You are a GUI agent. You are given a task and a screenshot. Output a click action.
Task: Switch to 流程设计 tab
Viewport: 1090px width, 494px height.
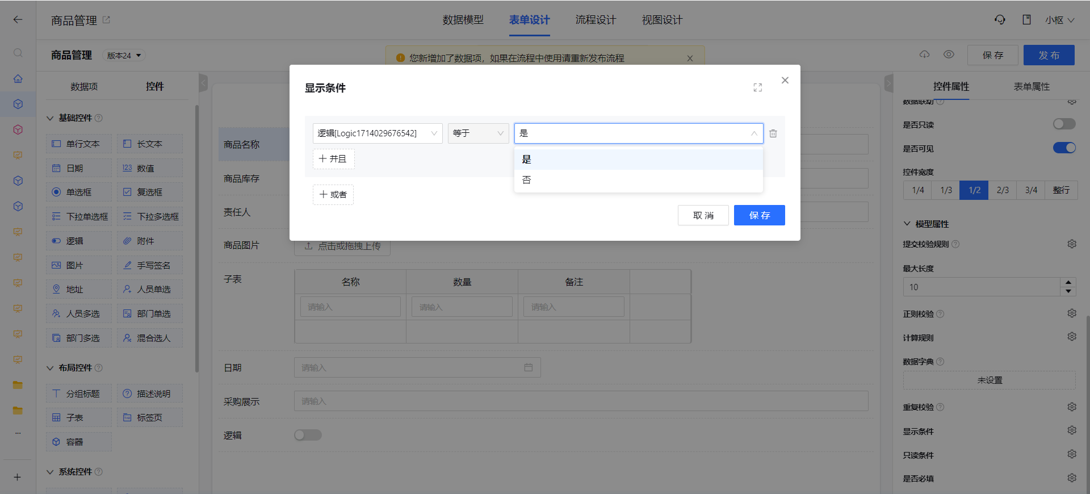pos(596,20)
